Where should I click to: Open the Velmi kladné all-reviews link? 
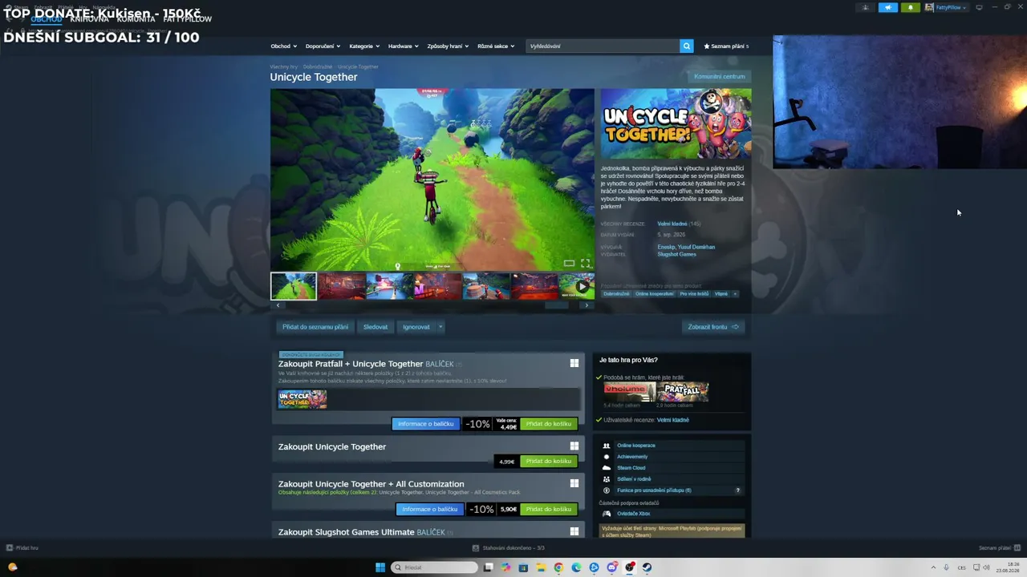(672, 224)
